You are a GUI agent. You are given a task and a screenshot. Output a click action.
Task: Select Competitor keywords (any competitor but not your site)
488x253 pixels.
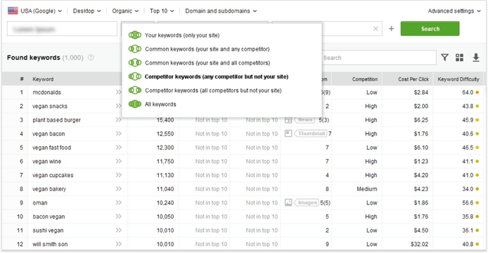[217, 77]
